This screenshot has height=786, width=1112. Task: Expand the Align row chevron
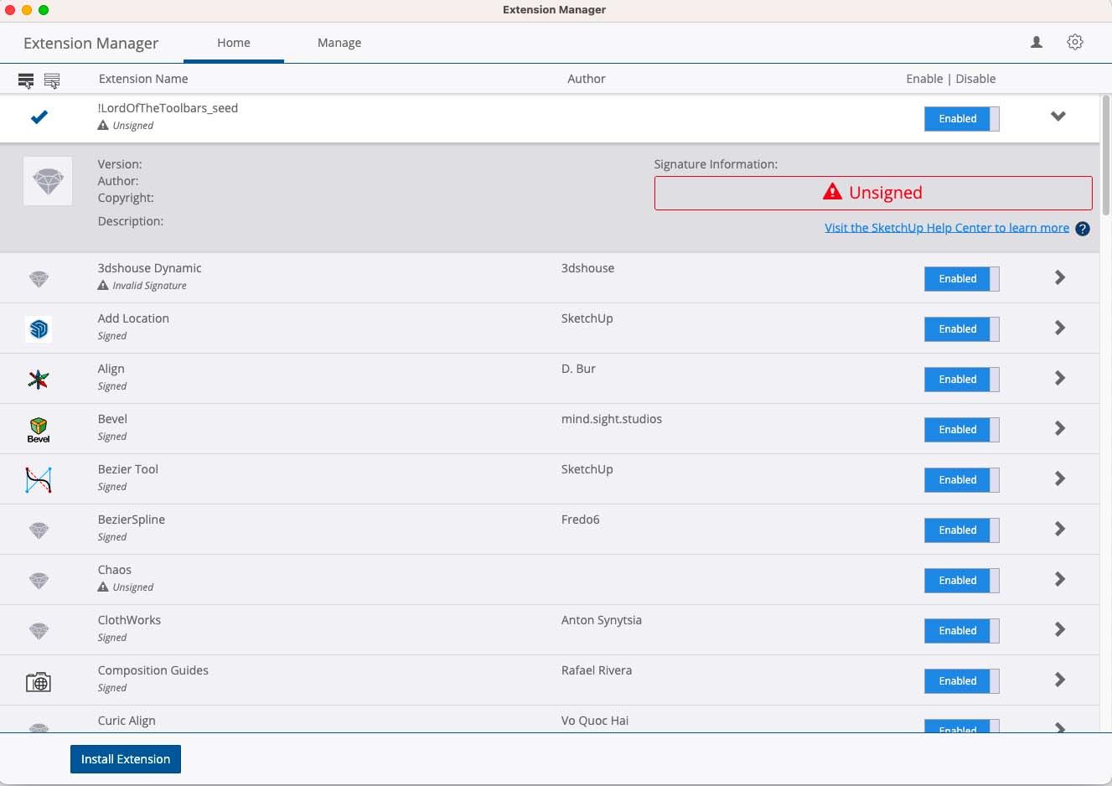pos(1060,378)
